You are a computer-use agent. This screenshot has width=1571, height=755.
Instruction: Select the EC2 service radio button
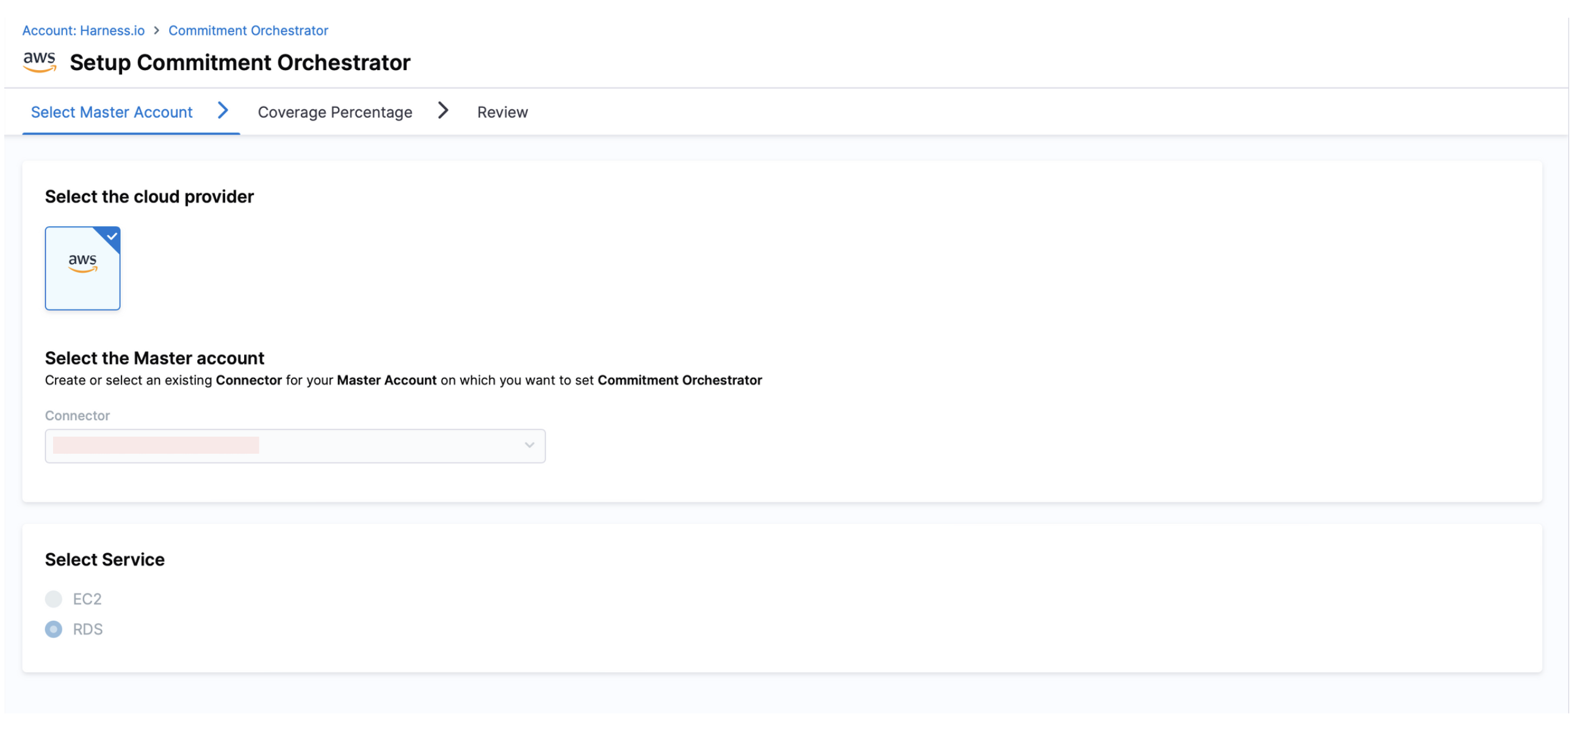click(x=54, y=598)
